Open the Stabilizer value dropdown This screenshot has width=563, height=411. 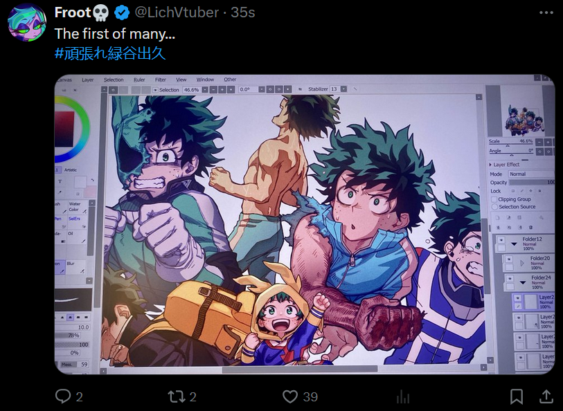click(343, 89)
